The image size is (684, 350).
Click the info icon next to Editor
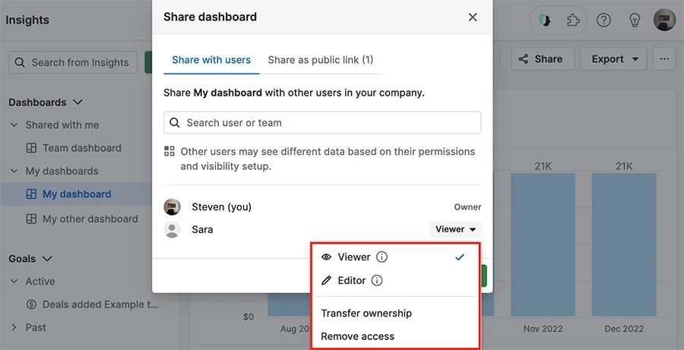pos(377,280)
